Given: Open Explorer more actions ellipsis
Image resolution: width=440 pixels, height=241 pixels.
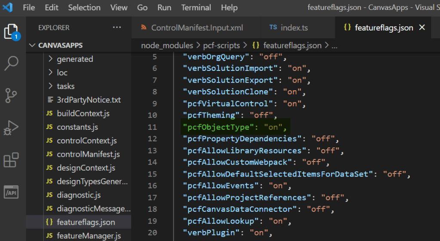Looking at the screenshot, I should 117,27.
